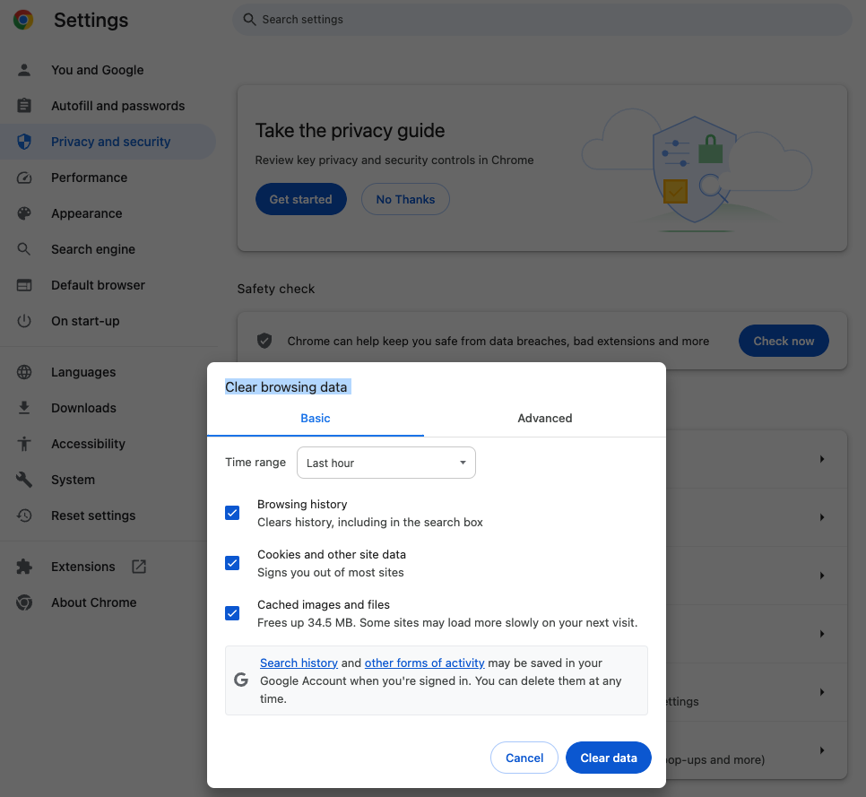Expand the row ending in 'op-ups and more)'
866x797 pixels.
(822, 750)
